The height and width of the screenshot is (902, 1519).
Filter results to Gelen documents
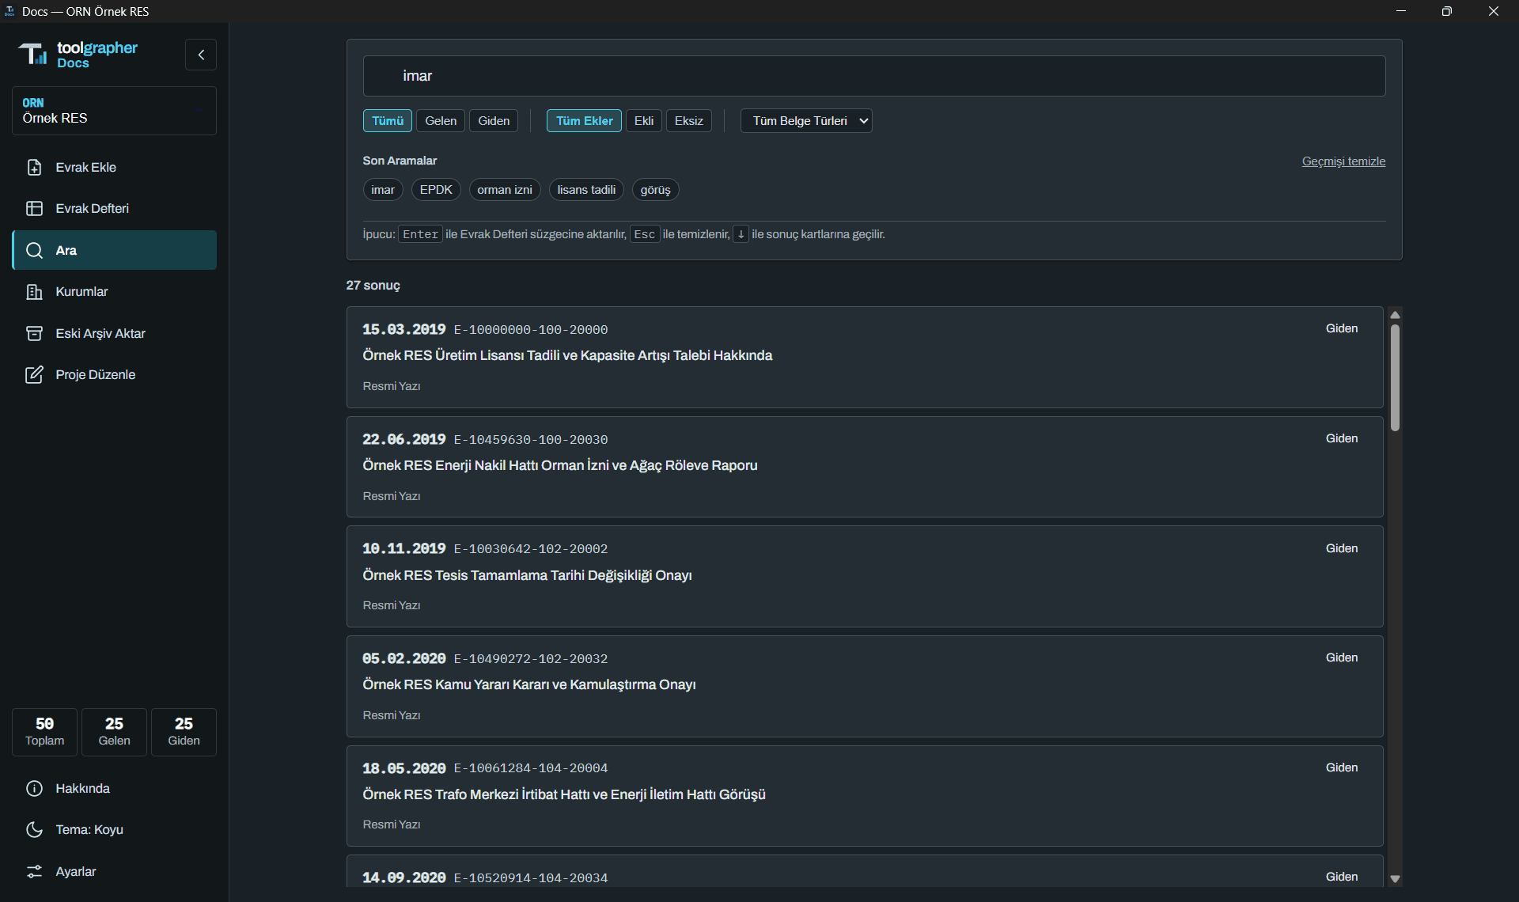point(441,120)
